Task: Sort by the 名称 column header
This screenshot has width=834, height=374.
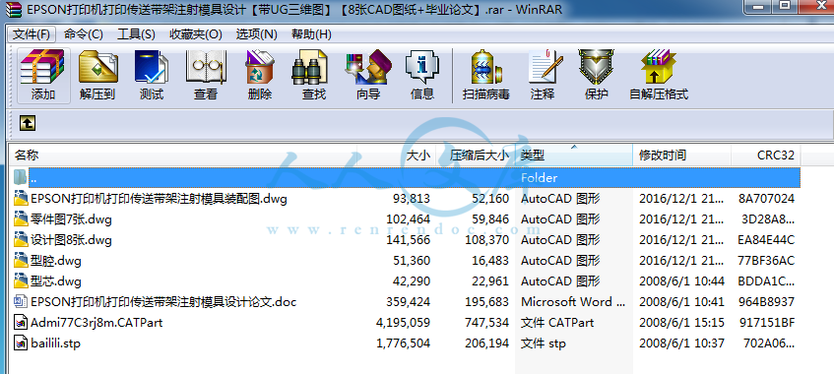Action: coord(26,156)
